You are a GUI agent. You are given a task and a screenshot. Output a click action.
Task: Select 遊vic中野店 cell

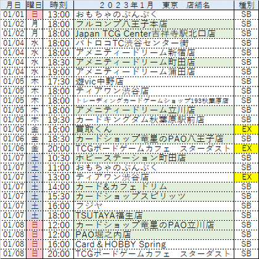[154, 81]
